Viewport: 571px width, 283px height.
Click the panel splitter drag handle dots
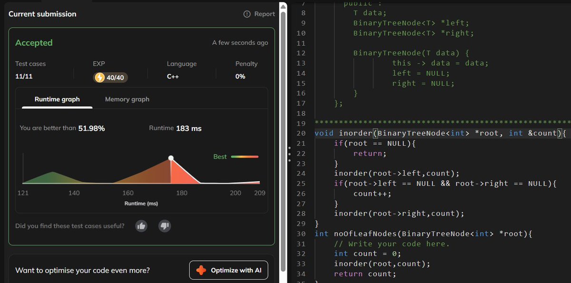290,155
